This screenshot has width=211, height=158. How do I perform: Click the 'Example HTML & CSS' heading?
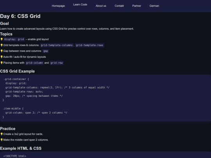(21, 148)
